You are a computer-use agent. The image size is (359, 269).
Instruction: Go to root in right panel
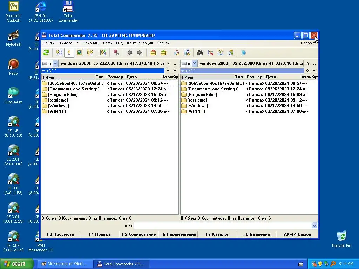click(x=308, y=63)
